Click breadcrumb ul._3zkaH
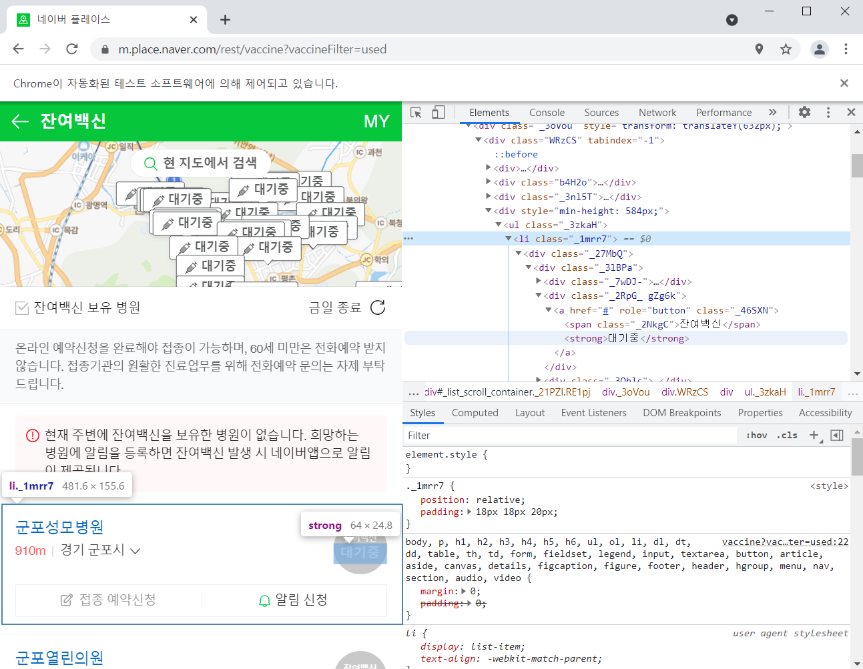Screen dimensions: 863x669 coord(765,392)
